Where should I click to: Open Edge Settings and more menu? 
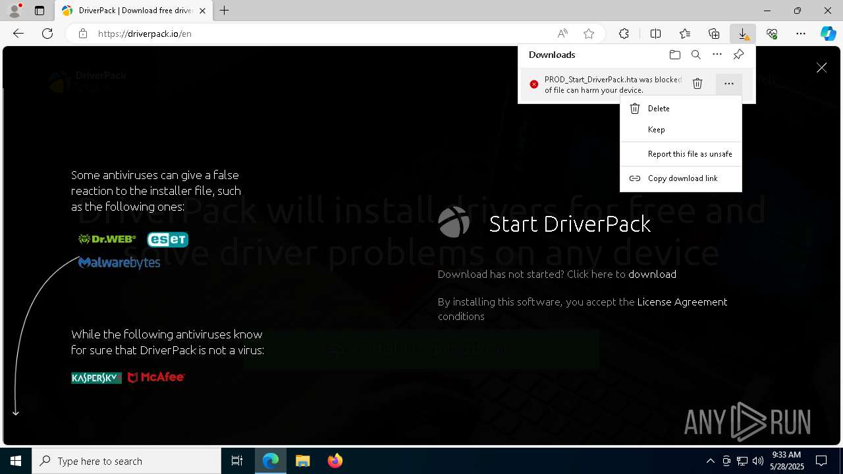point(801,34)
